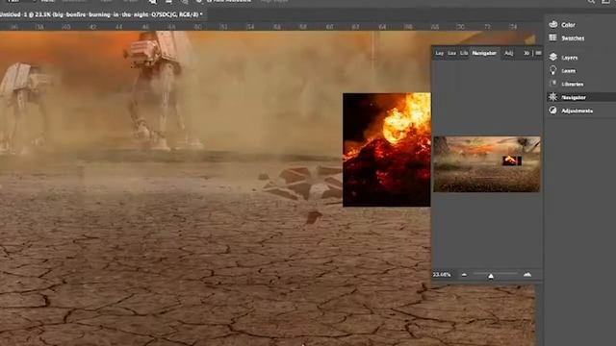Switch to the Lib tab
Screen dimensions: 616x346
click(x=464, y=53)
